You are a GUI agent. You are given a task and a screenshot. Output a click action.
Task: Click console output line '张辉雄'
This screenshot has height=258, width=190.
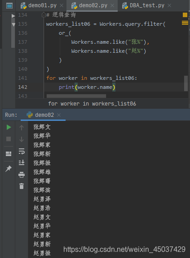pos(42,172)
